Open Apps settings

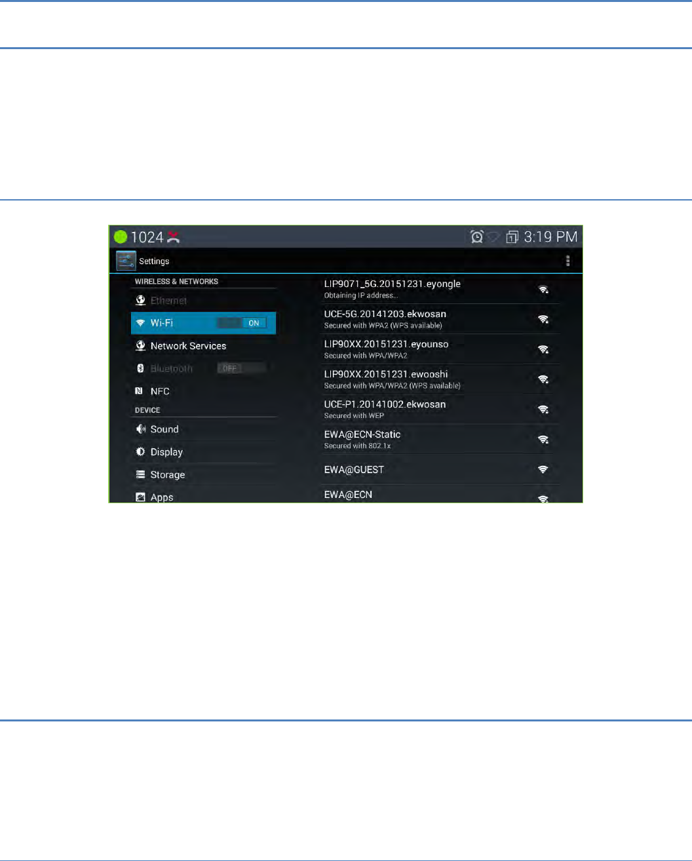click(204, 495)
